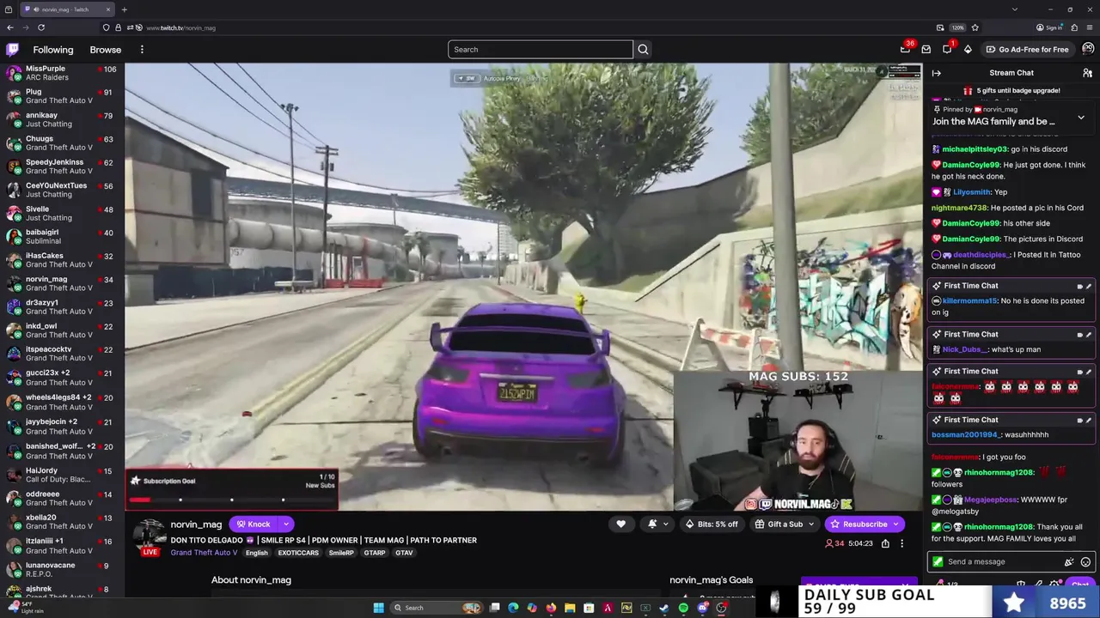Adjust the 120% browser zoom indicator
This screenshot has height=618, width=1100.
(957, 27)
